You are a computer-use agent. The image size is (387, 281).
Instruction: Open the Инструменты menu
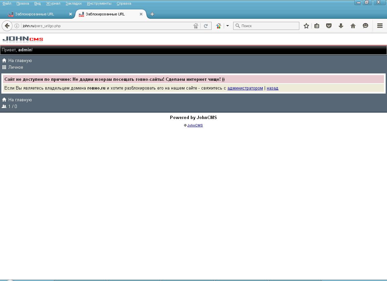pos(99,3)
